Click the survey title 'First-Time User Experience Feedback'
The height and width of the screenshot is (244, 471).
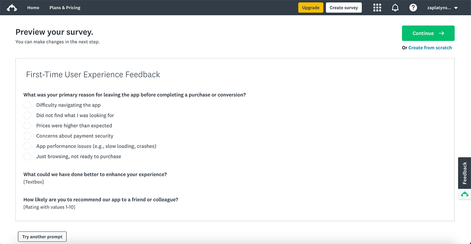(x=93, y=75)
